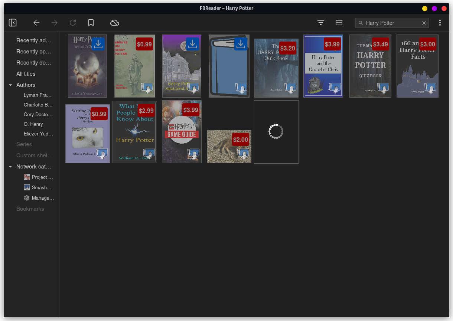Download the first Harry Potter book
453x321 pixels.
[x=98, y=44]
